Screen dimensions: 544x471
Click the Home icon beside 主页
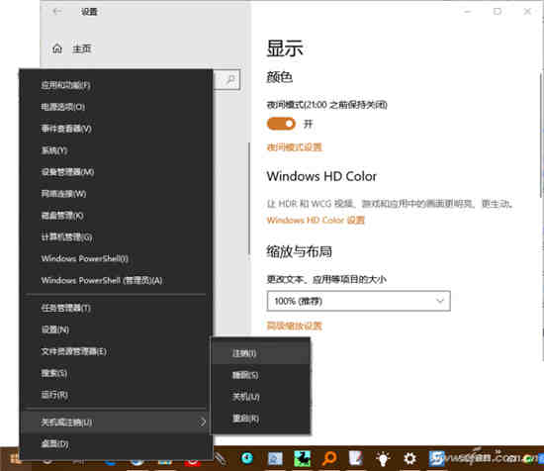point(57,48)
